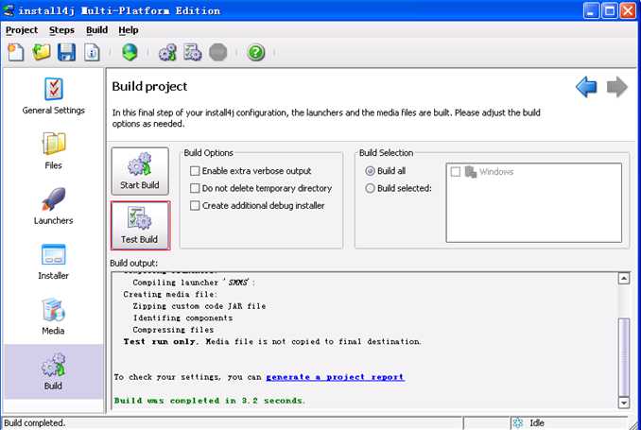Enable extra verbose output checkbox

click(x=195, y=171)
